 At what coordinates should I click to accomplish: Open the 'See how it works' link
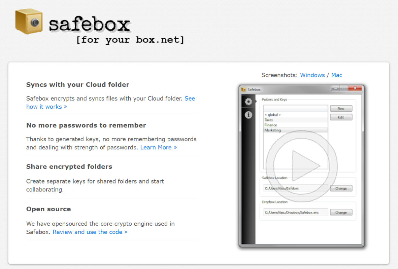pos(110,103)
